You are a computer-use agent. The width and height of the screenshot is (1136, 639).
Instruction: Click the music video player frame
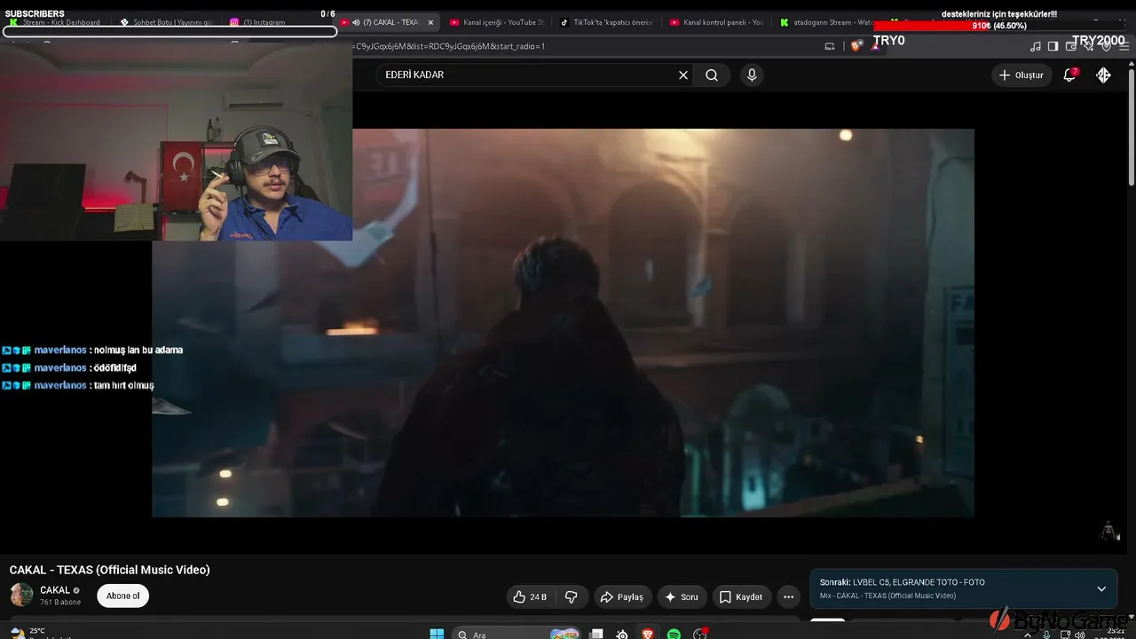[563, 323]
